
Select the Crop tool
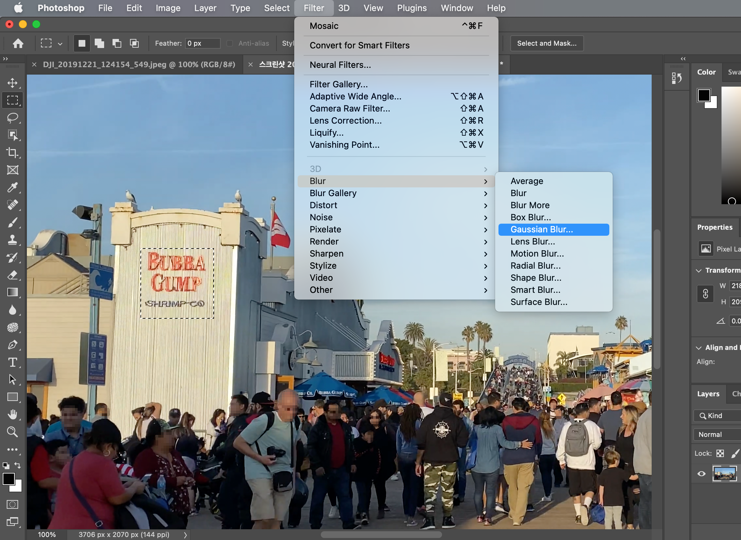(13, 152)
